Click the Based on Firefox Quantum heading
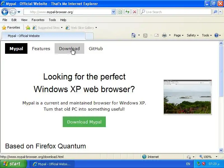This screenshot has height=168, width=224. [x=45, y=146]
